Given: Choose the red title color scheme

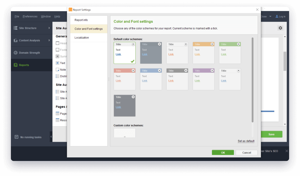Looking at the screenshot, I should click(x=125, y=79).
